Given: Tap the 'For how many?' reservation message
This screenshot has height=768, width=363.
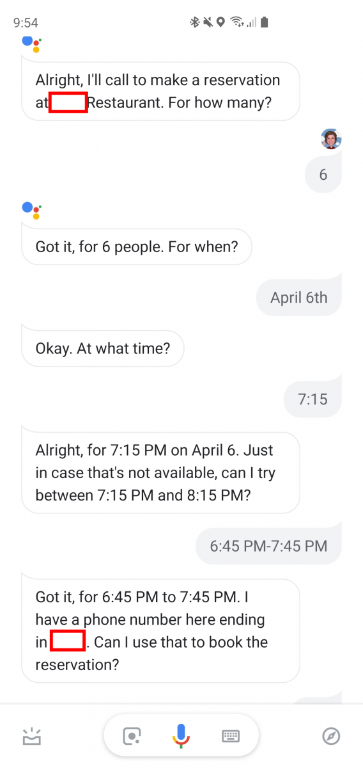Looking at the screenshot, I should pos(160,91).
